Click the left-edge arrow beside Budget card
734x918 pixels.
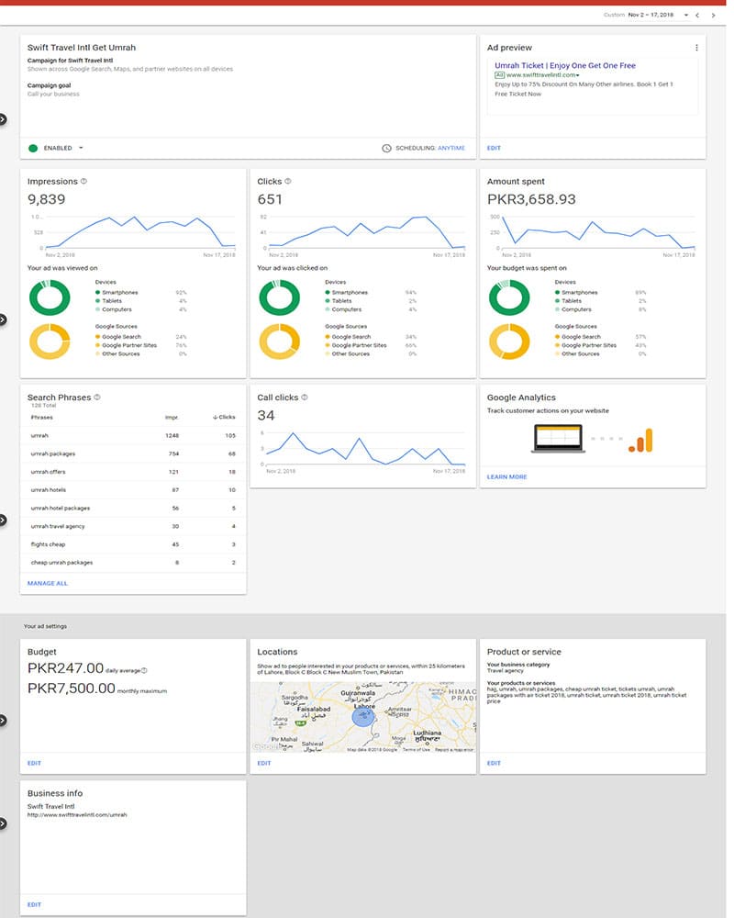coord(3,720)
